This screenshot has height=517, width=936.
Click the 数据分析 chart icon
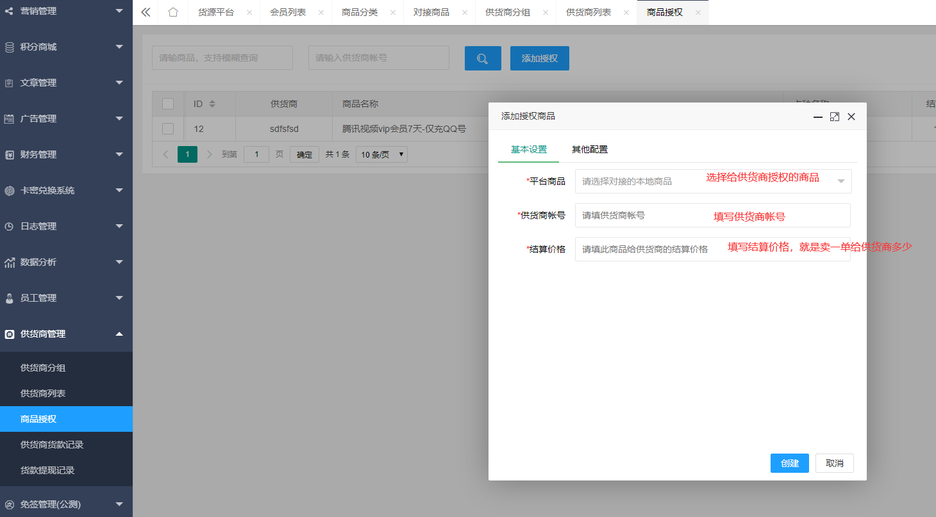click(9, 262)
